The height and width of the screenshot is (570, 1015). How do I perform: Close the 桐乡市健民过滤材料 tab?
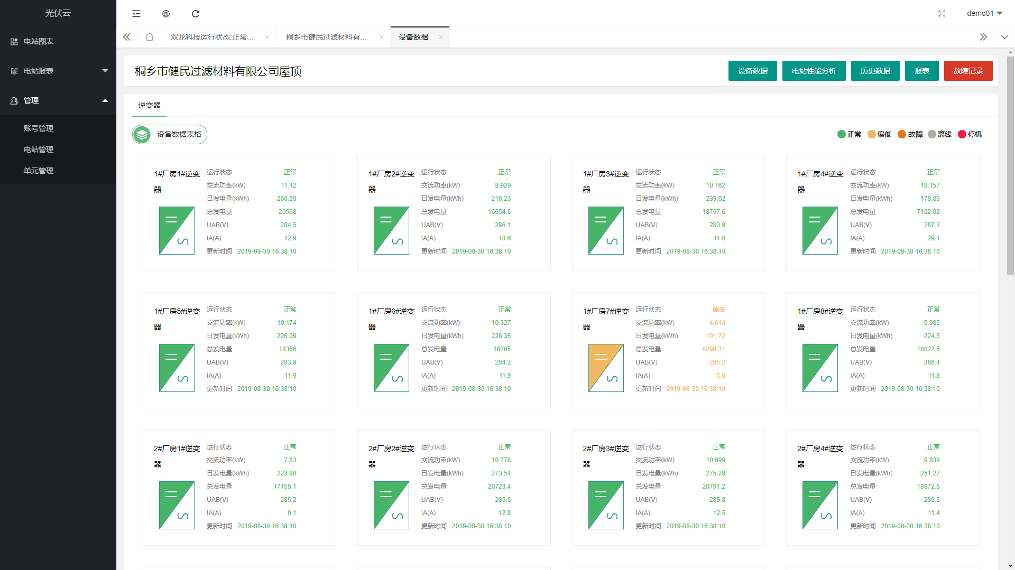[x=382, y=37]
